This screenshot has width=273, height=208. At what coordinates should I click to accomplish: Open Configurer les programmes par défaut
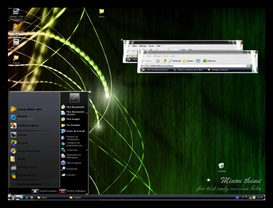click(x=74, y=144)
